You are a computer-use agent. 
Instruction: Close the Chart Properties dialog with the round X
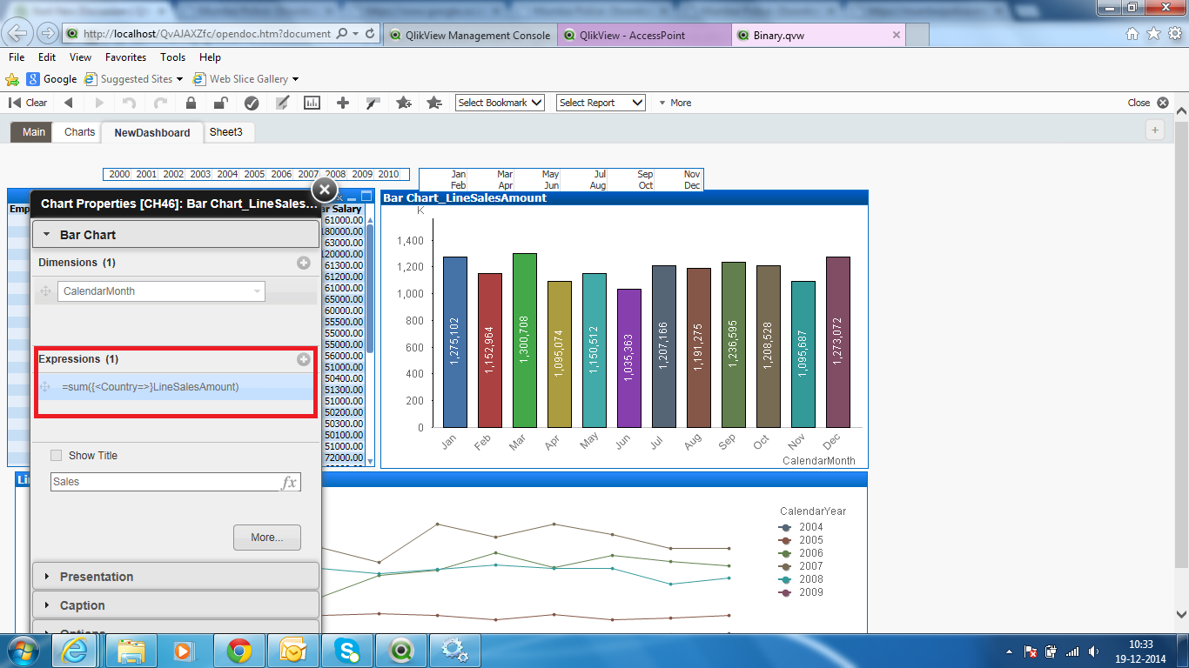tap(324, 190)
